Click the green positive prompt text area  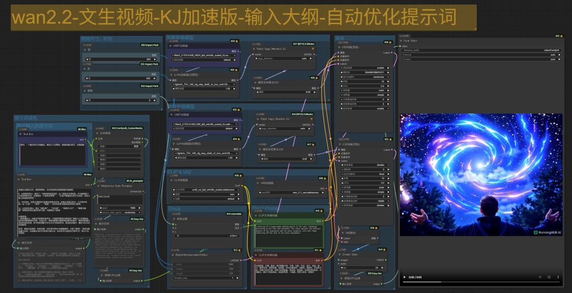289,236
